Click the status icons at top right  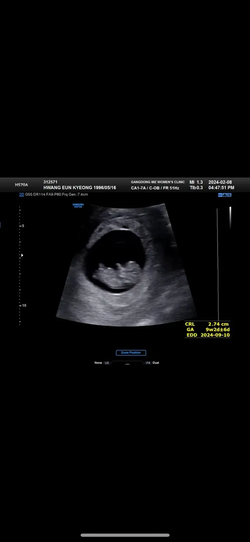(224, 195)
